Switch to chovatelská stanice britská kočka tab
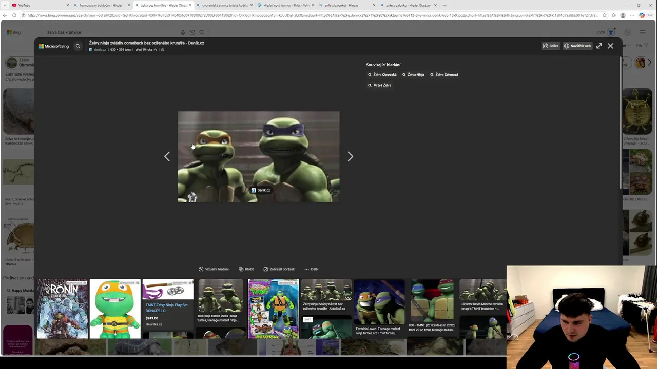The width and height of the screenshot is (657, 369). coord(225,5)
